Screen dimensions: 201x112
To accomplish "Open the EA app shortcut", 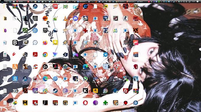I will click(45, 19).
